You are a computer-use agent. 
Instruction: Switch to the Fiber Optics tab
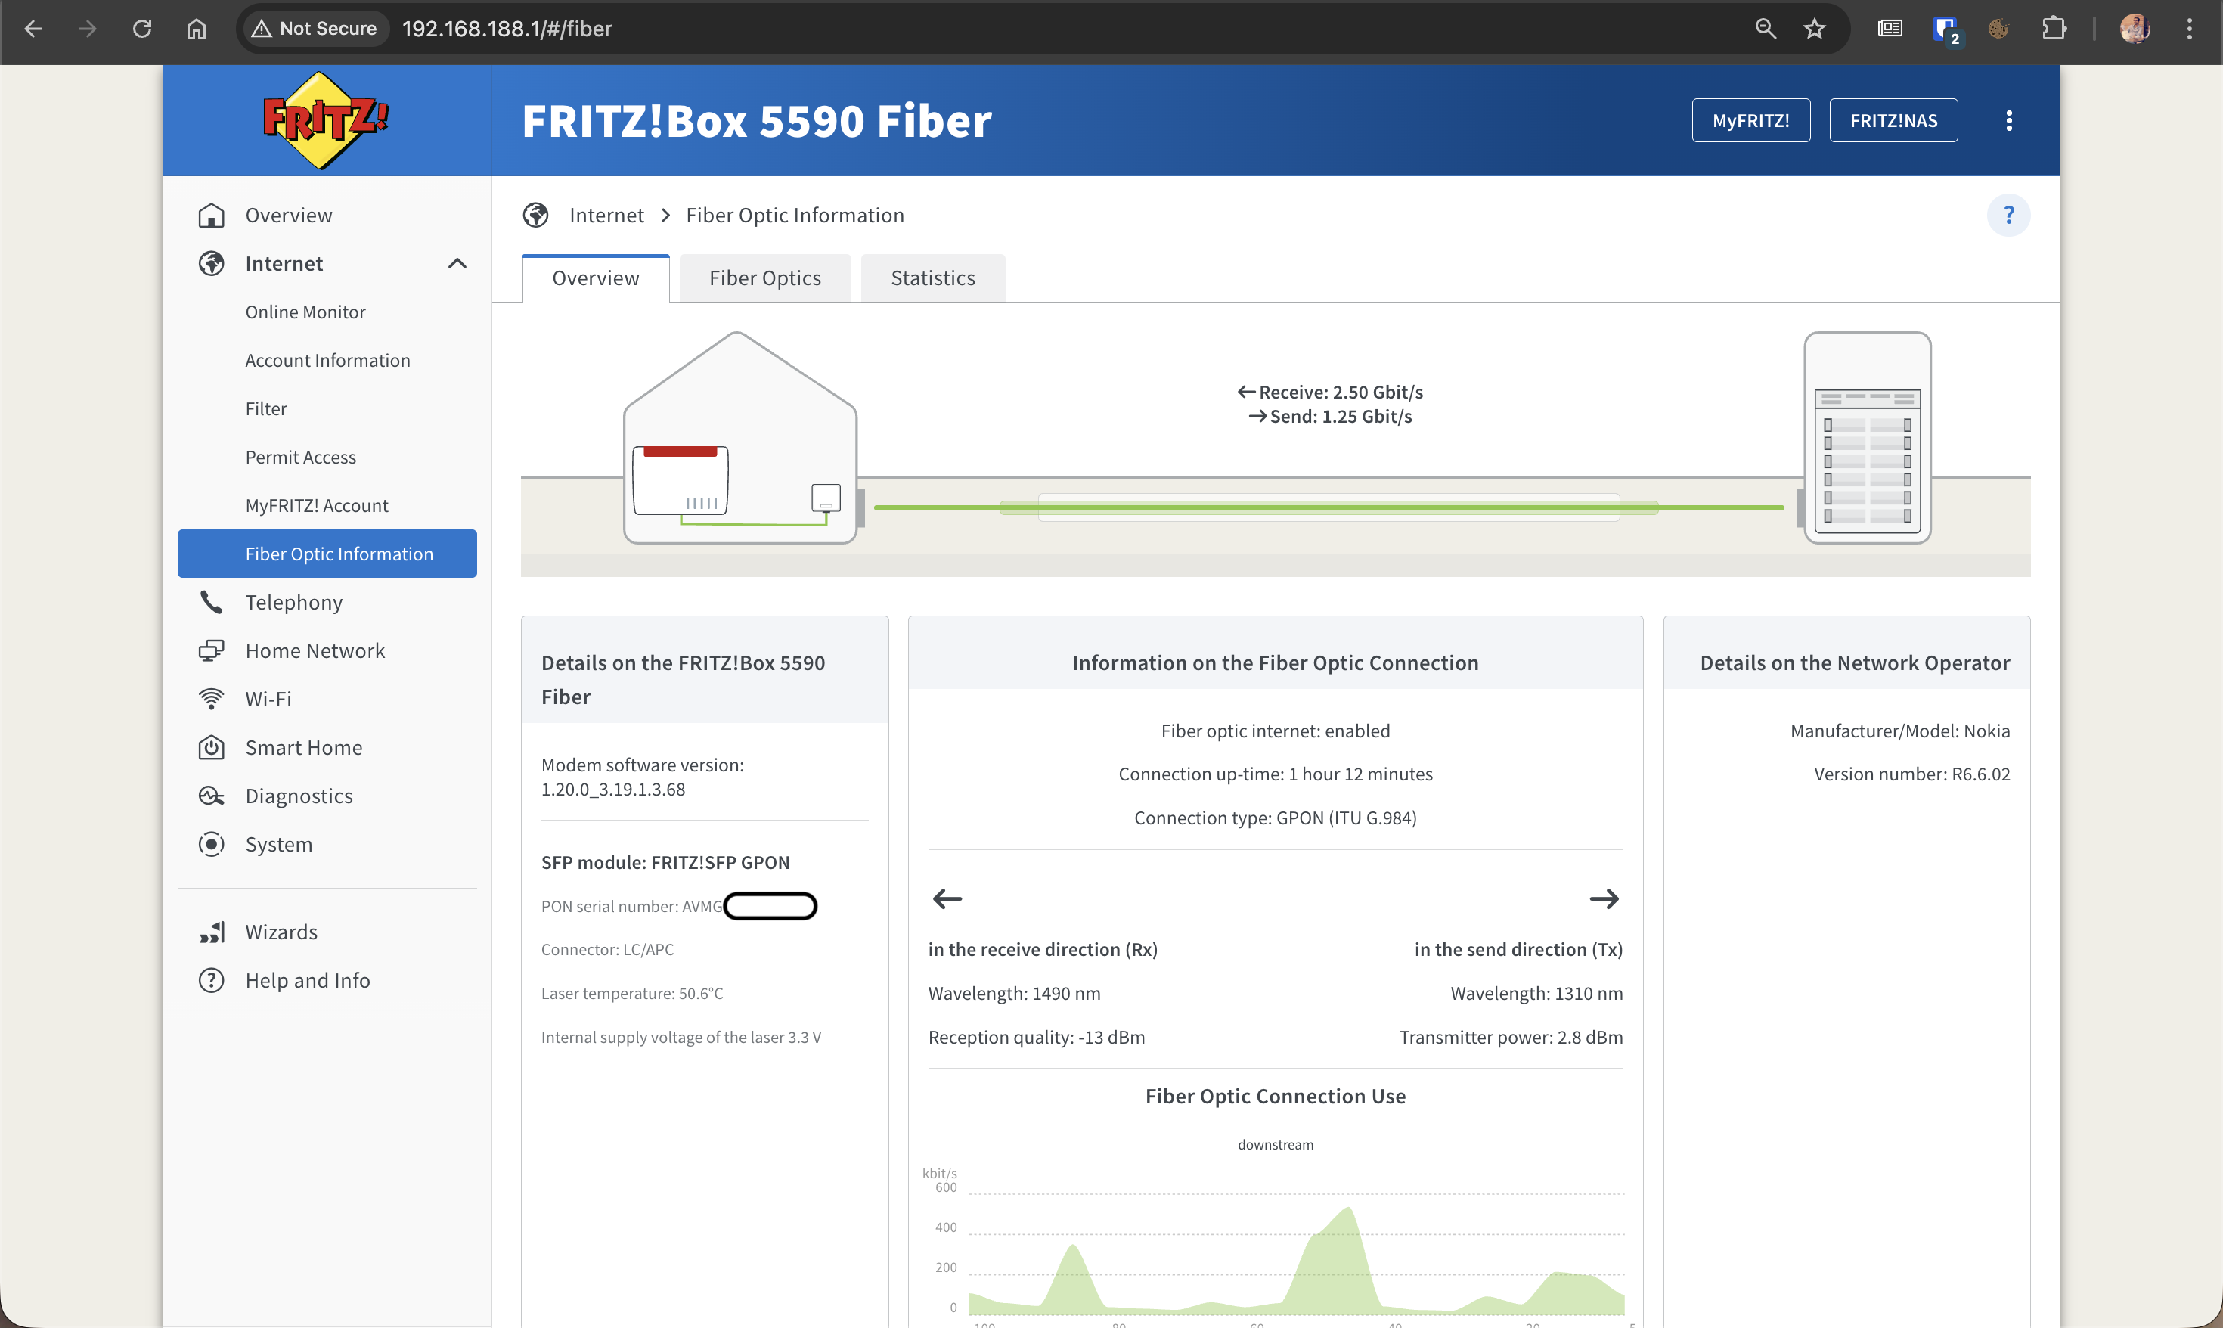[x=764, y=278]
